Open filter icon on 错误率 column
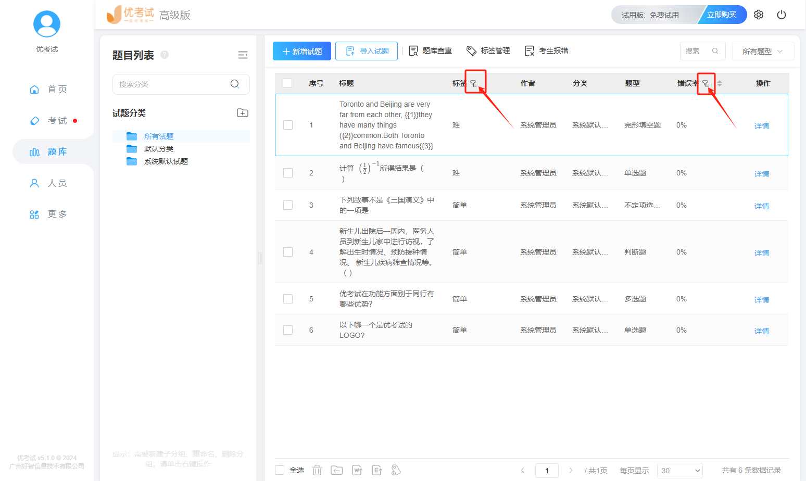 [706, 83]
